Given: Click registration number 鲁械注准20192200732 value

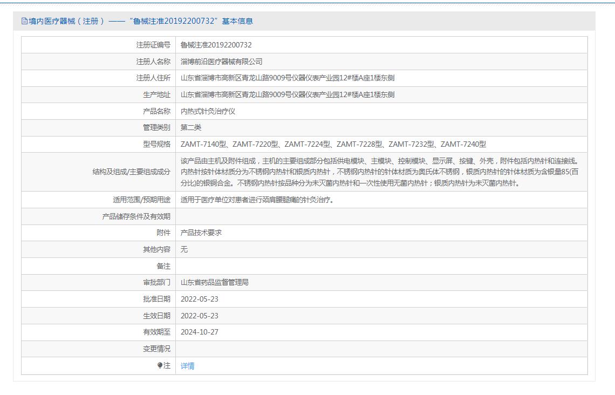Looking at the screenshot, I should [x=216, y=45].
